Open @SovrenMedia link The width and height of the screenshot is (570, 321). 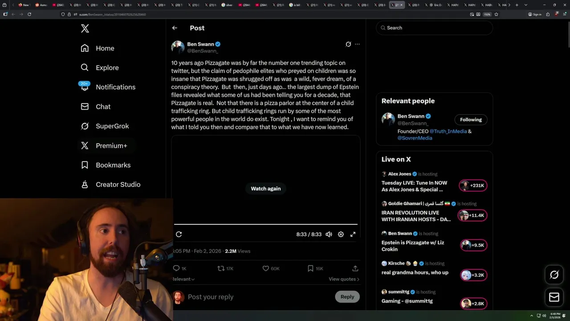[x=415, y=138]
